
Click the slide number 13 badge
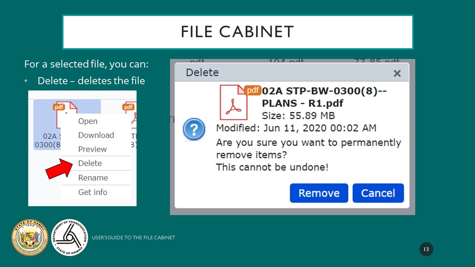tap(426, 249)
